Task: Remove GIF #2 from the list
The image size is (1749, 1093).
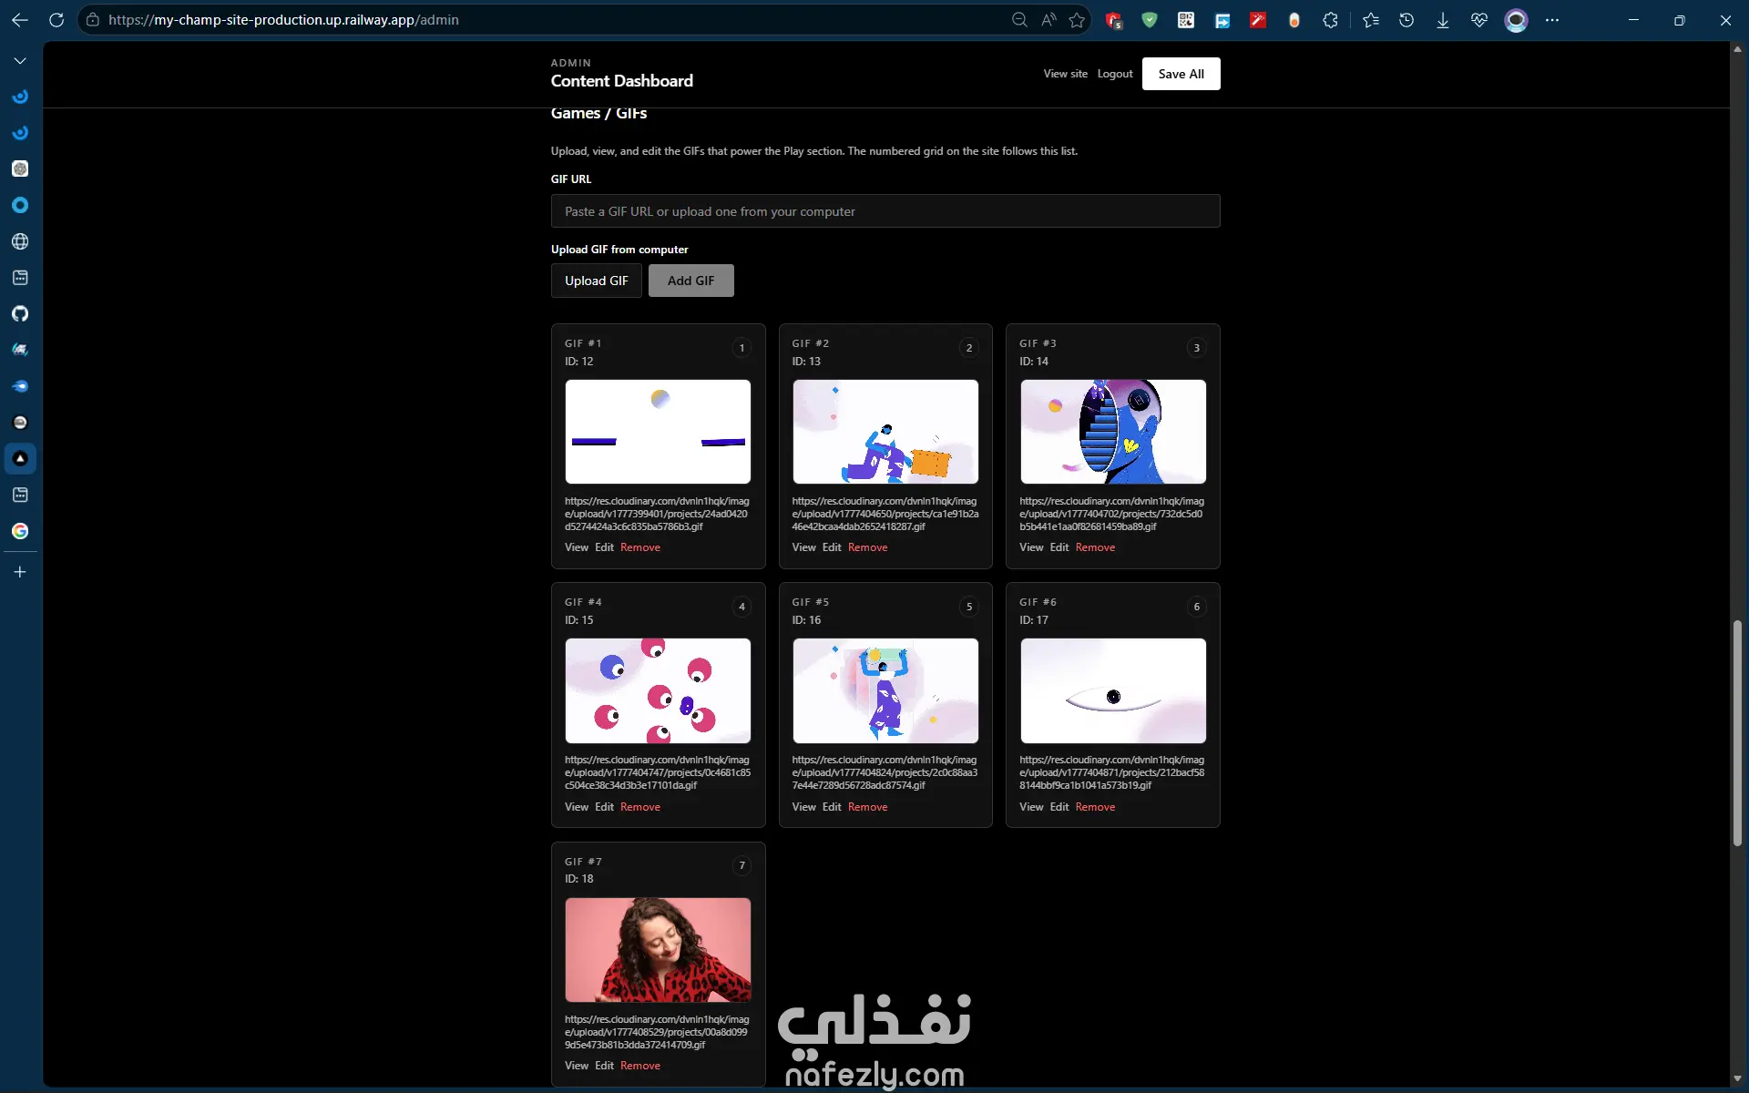Action: pos(868,547)
